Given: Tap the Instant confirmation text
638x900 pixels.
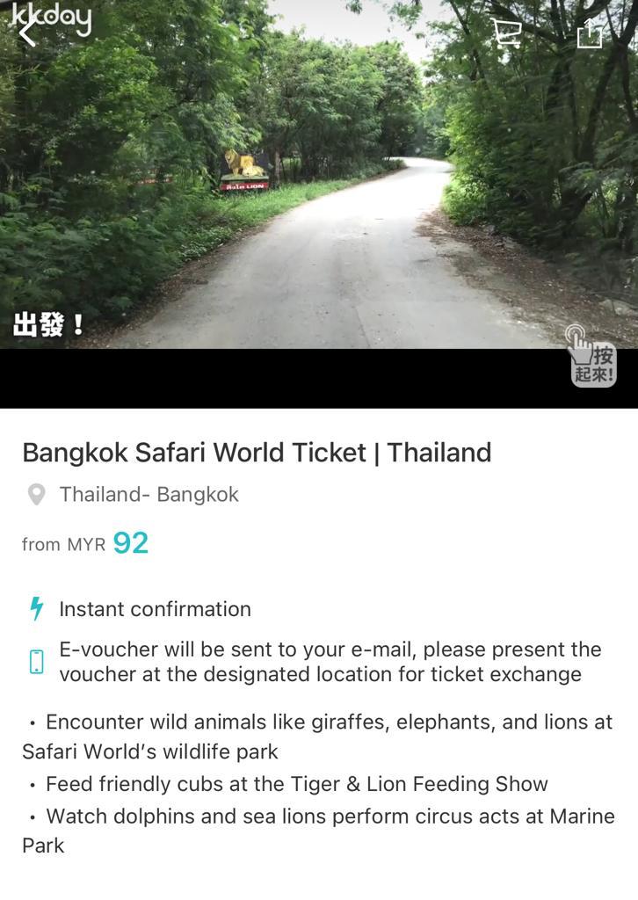Looking at the screenshot, I should point(155,609).
